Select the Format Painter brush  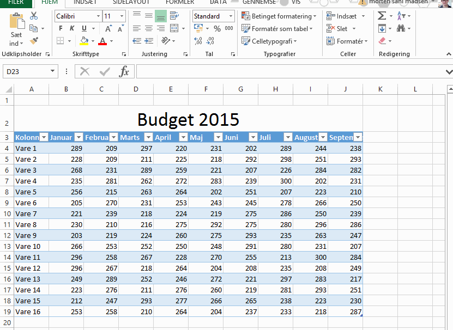click(34, 41)
